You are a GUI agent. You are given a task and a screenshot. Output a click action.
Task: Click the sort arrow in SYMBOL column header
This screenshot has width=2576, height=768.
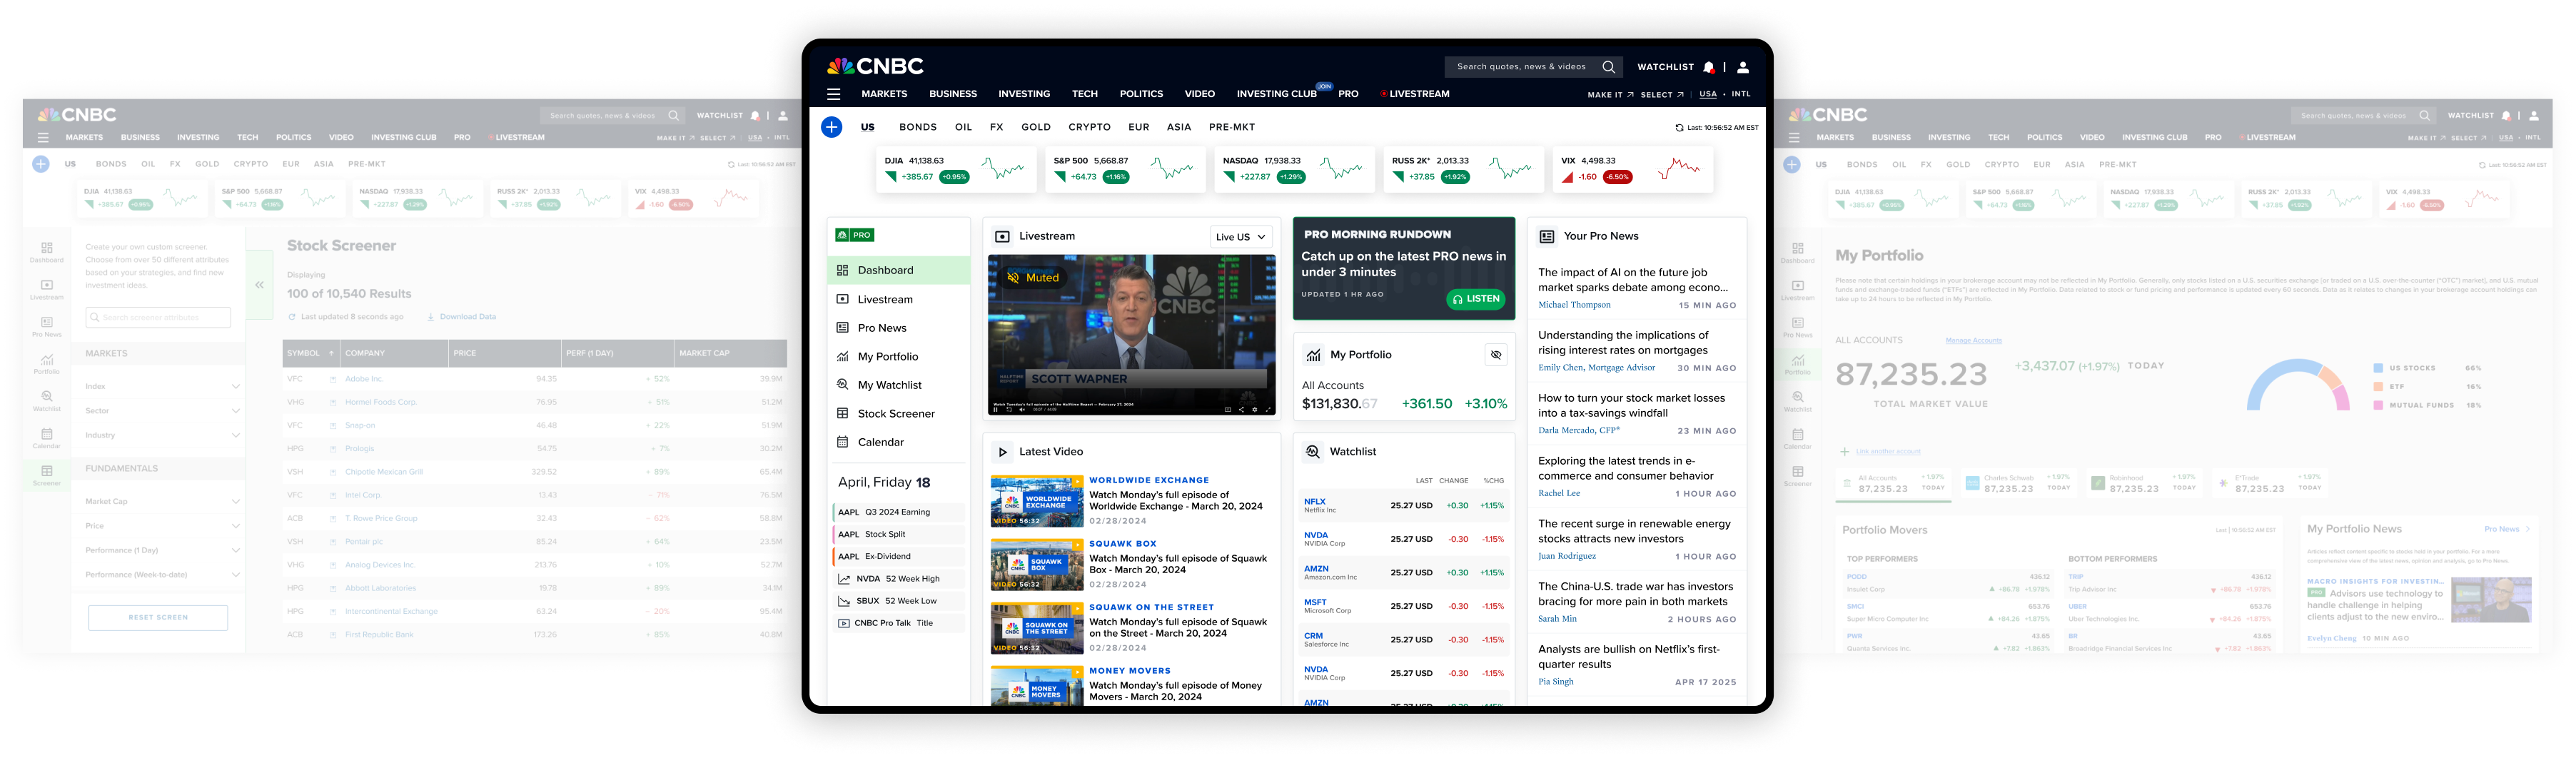(331, 353)
